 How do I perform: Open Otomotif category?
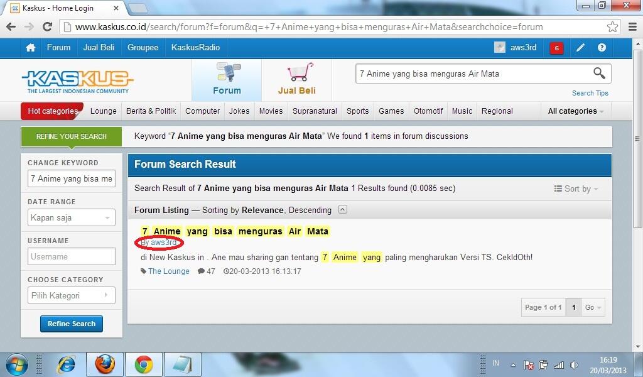coord(428,111)
